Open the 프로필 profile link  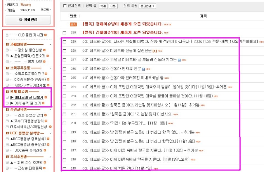click(x=46, y=10)
